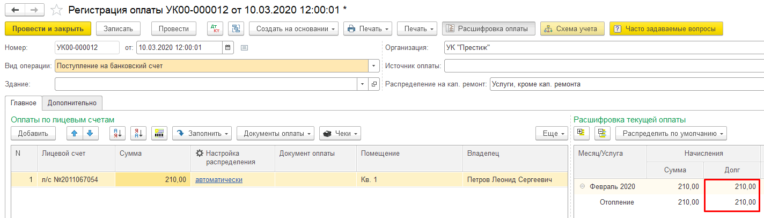Viewport: 764px width, 218px height.
Task: Move payment row up with blue arrow
Action: (76, 133)
